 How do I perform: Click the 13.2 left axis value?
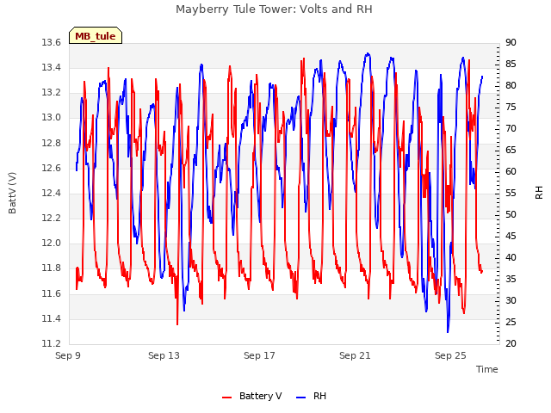52,93
